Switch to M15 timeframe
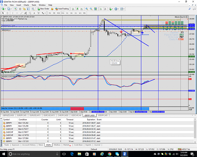Screen dimensions: 197x157 (58, 13)
